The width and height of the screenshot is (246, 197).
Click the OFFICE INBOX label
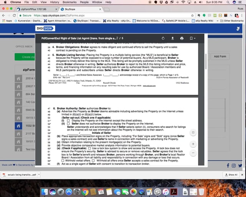pyautogui.click(x=24, y=47)
